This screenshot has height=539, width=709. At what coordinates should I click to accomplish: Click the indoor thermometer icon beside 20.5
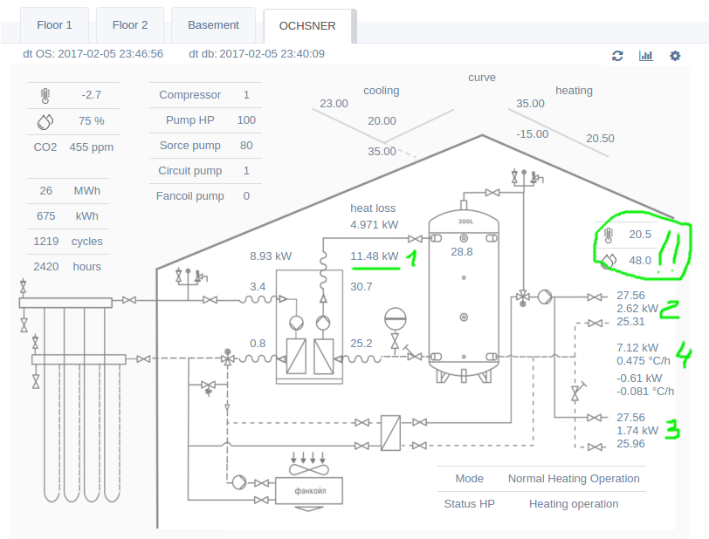tap(609, 235)
